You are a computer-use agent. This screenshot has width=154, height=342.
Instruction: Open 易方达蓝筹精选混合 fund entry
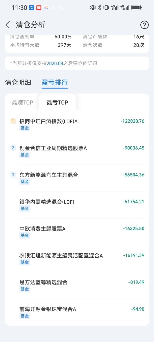(x=77, y=286)
